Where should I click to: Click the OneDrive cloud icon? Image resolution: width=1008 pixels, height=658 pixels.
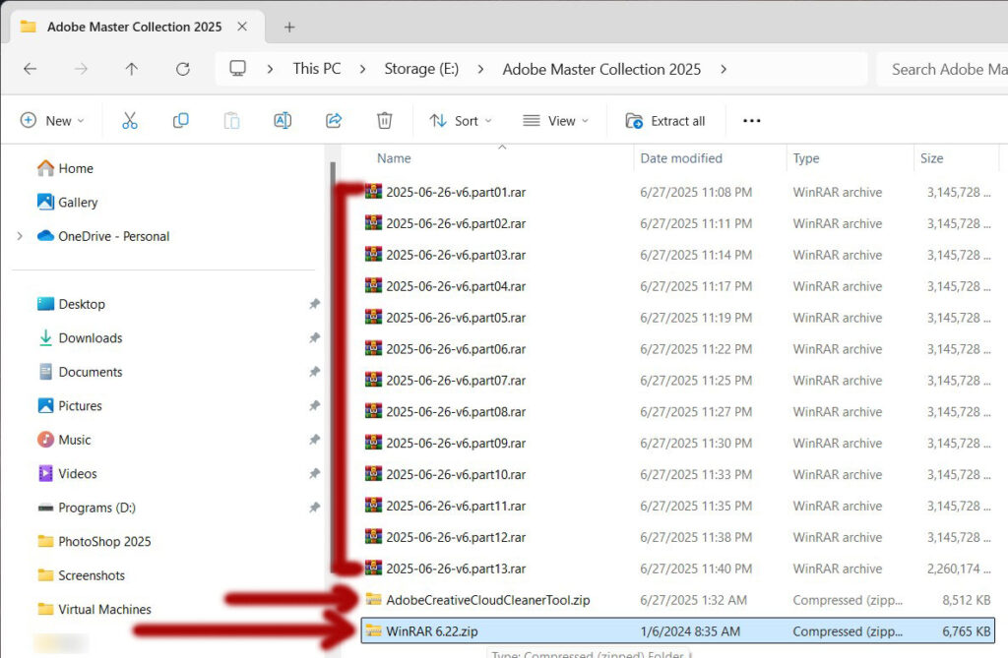tap(45, 236)
